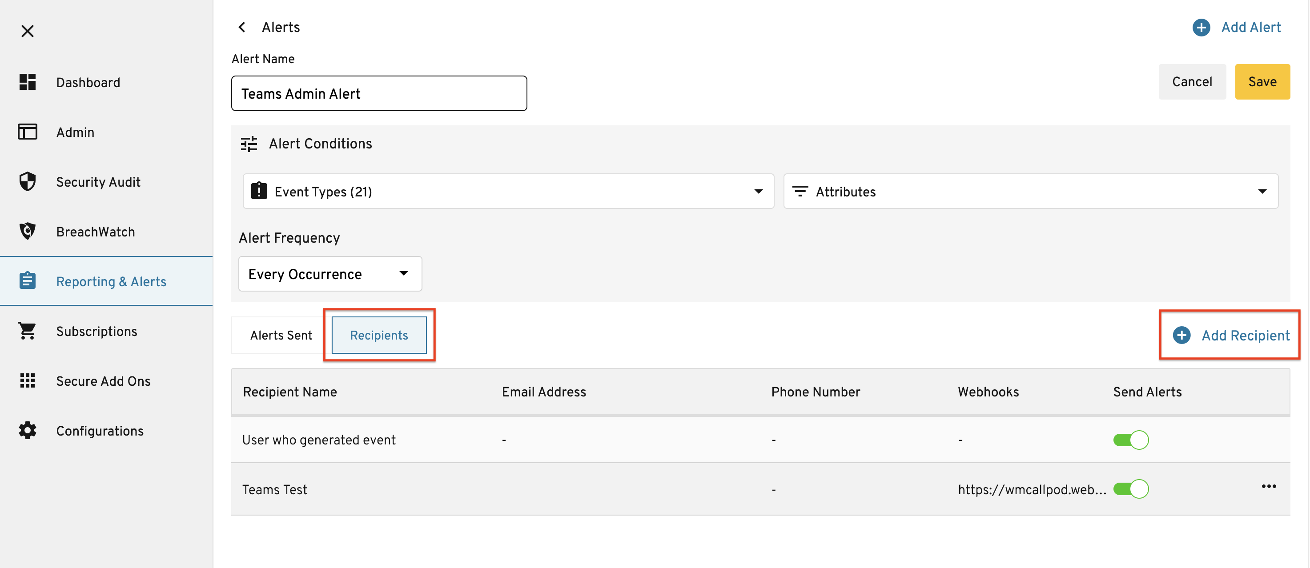Open the Secure Add Ons section
Image resolution: width=1310 pixels, height=568 pixels.
106,381
